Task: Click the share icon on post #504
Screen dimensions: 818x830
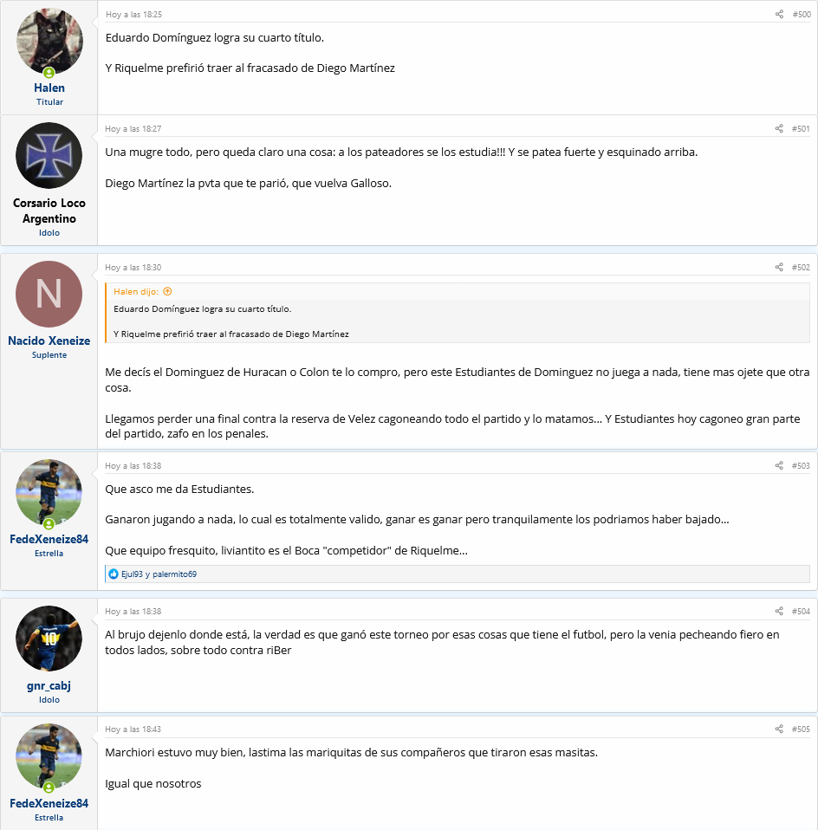Action: point(779,612)
